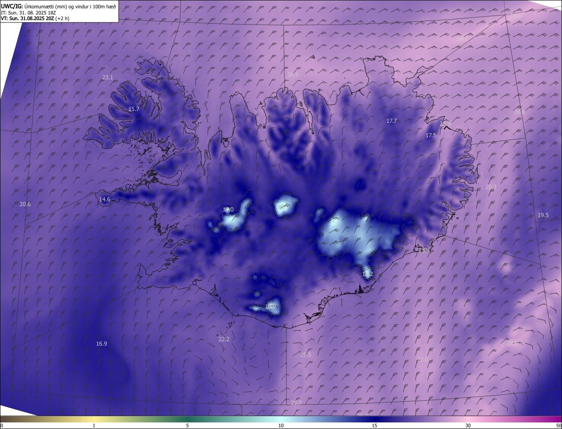This screenshot has height=429, width=562.
Task: Click the 'IT: Sun. 31. 08. 2025 18Z' line
Action: coord(29,13)
